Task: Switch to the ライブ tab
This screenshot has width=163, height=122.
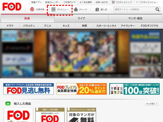Action: point(81,18)
